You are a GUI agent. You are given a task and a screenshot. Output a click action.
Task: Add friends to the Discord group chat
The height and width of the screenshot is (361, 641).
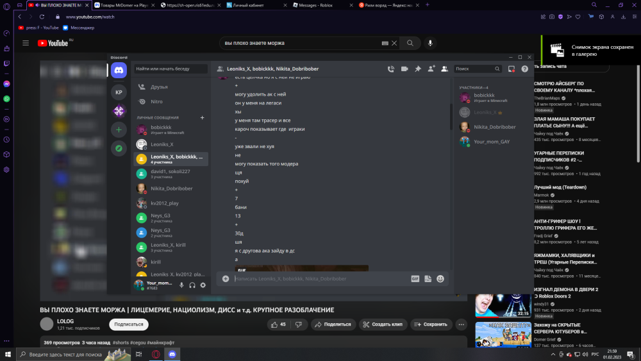(x=431, y=69)
